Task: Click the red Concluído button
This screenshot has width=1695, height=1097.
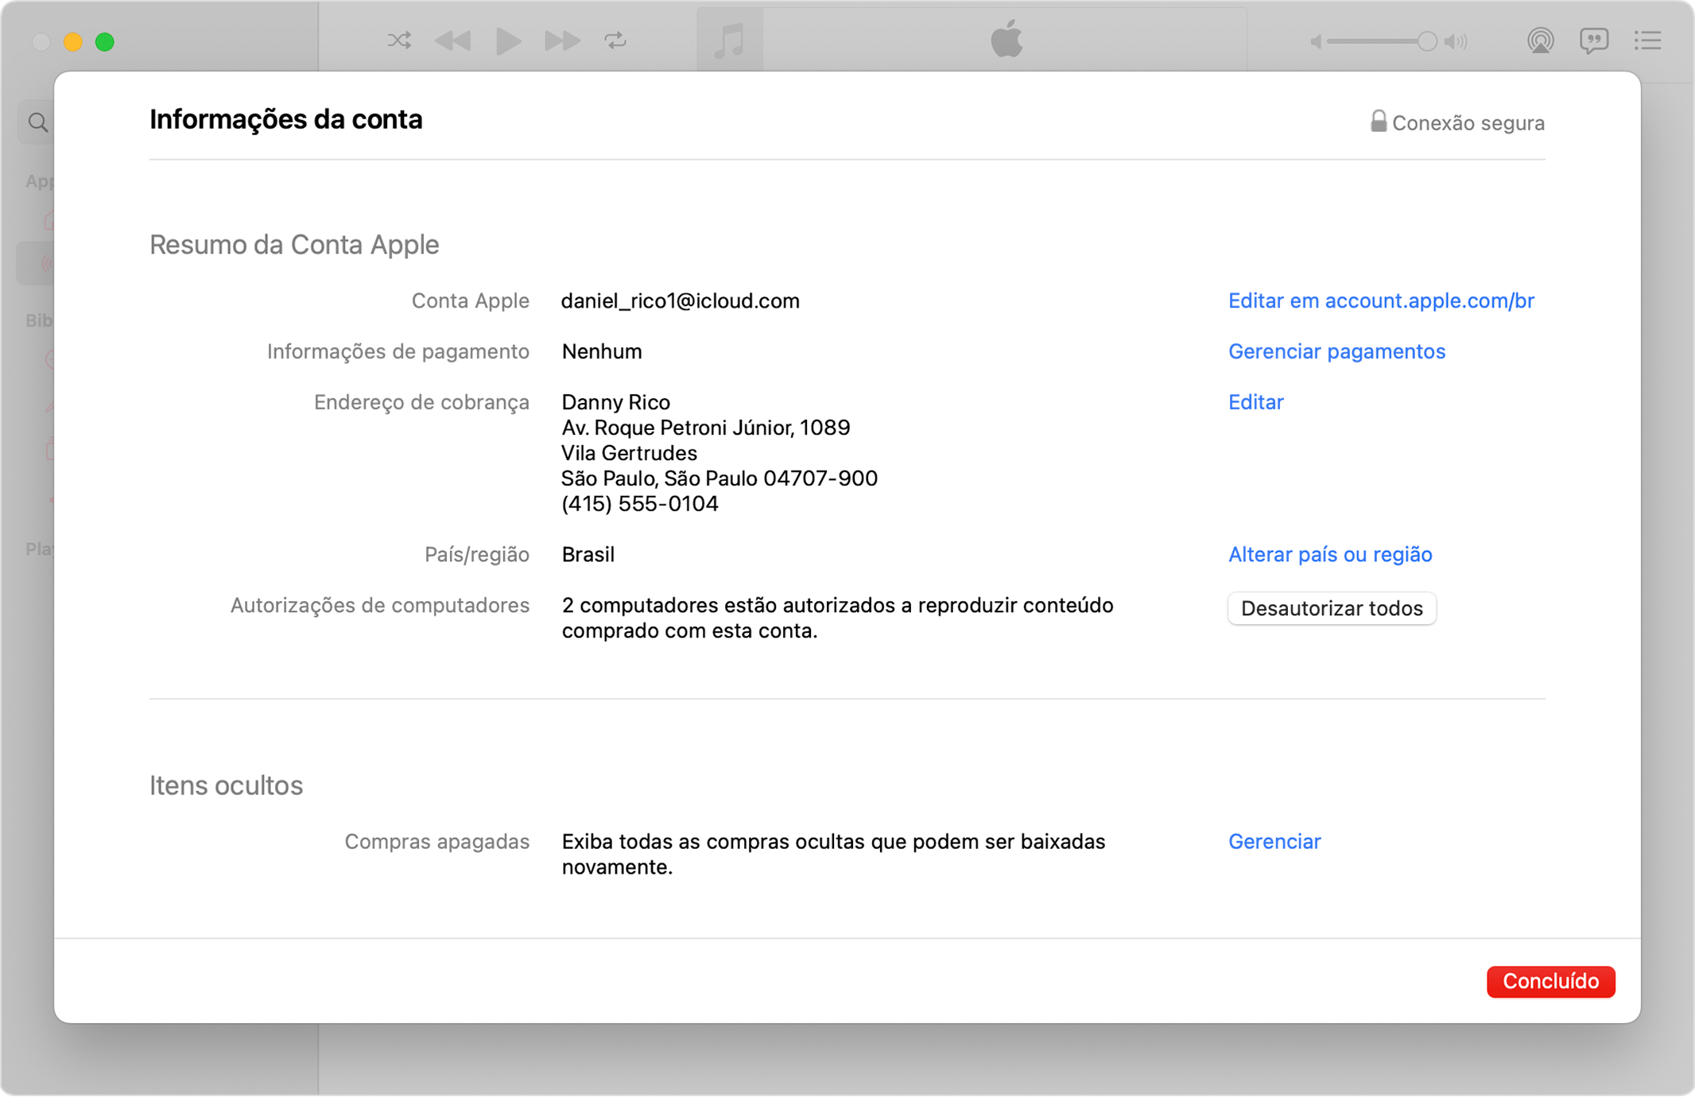Action: [x=1550, y=981]
